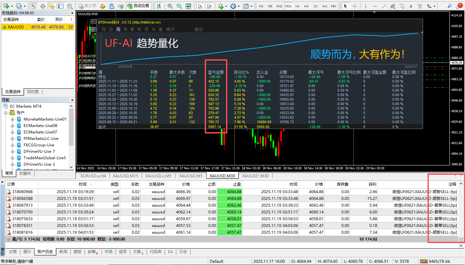This screenshot has height=265, width=465.
Task: Switch to the XAUUSD,M15 chart tab
Action: [125, 176]
